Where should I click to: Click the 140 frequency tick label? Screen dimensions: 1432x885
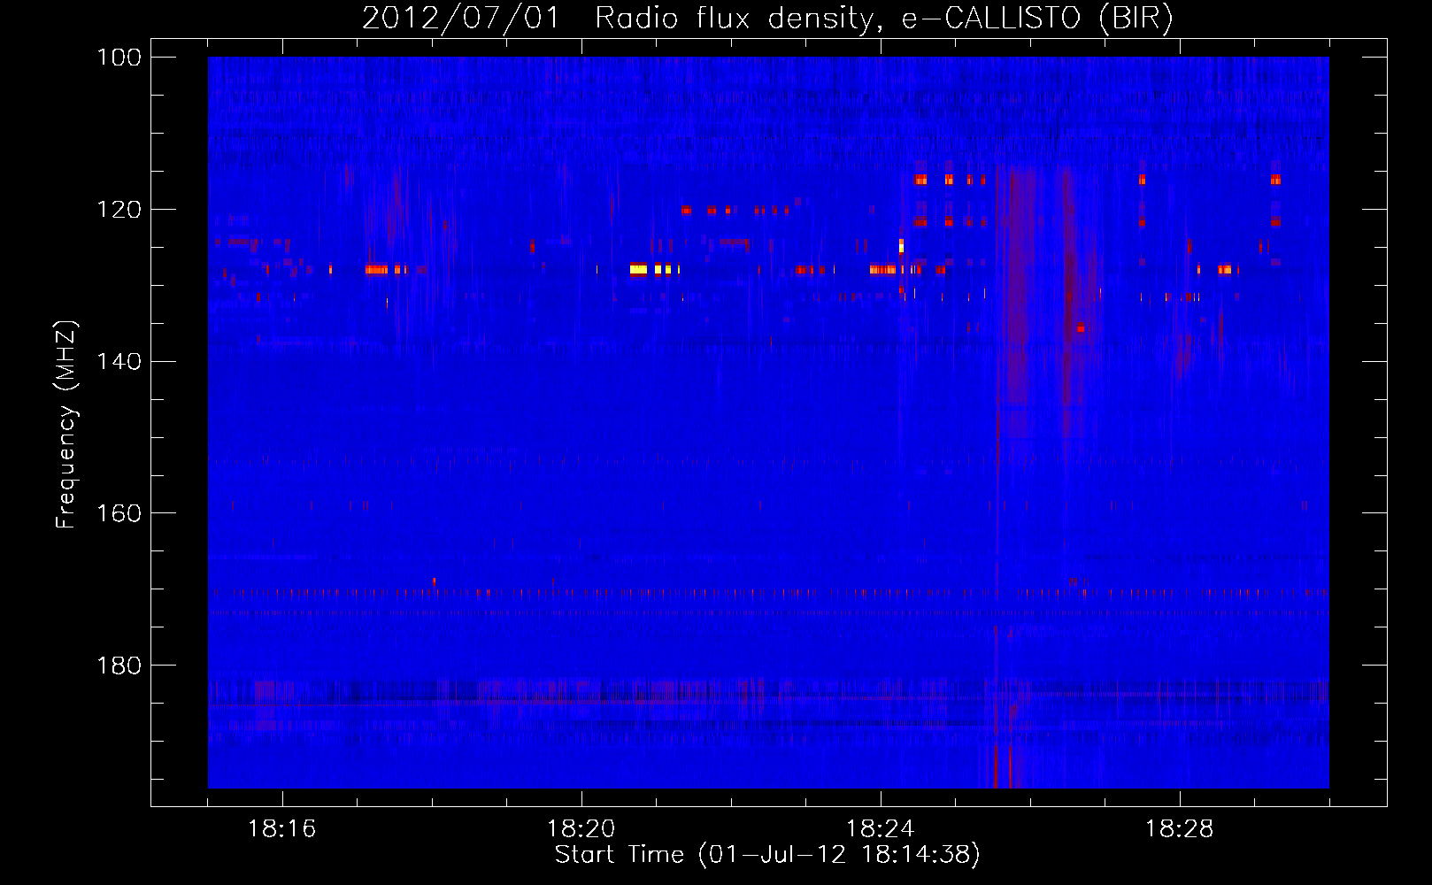(x=118, y=361)
